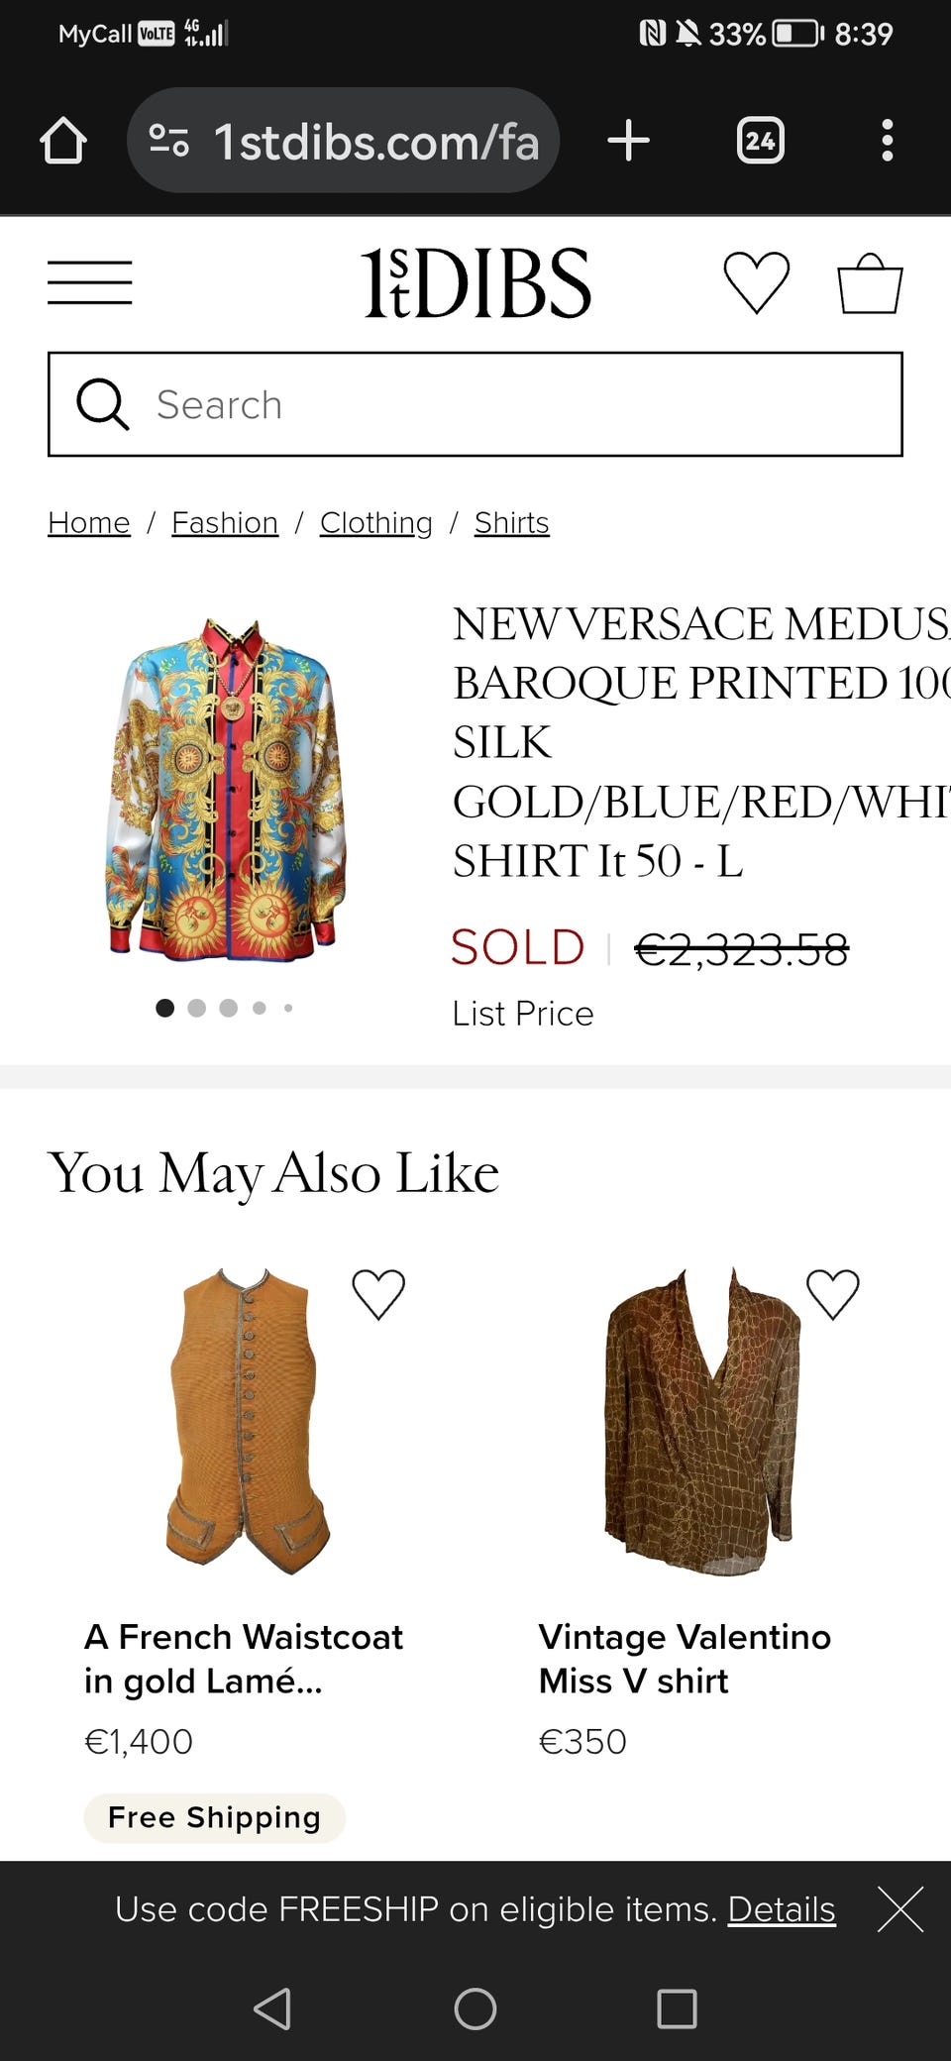Open favorites heart icon in header
This screenshot has width=951, height=2061.
pos(756,282)
